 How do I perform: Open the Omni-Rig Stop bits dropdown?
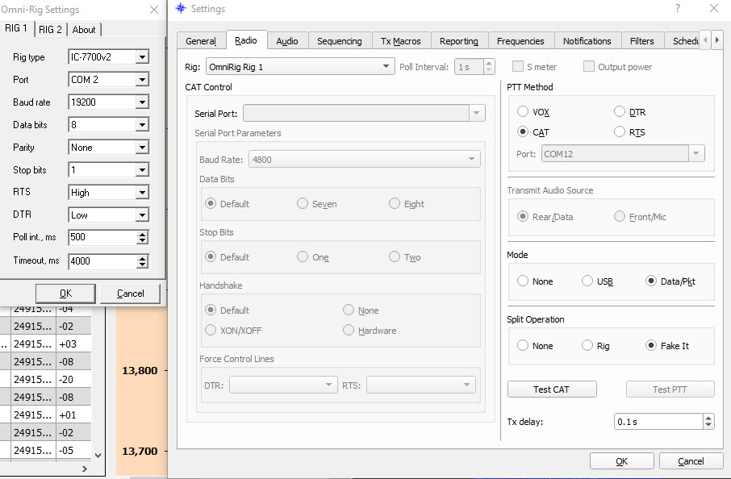coord(142,169)
